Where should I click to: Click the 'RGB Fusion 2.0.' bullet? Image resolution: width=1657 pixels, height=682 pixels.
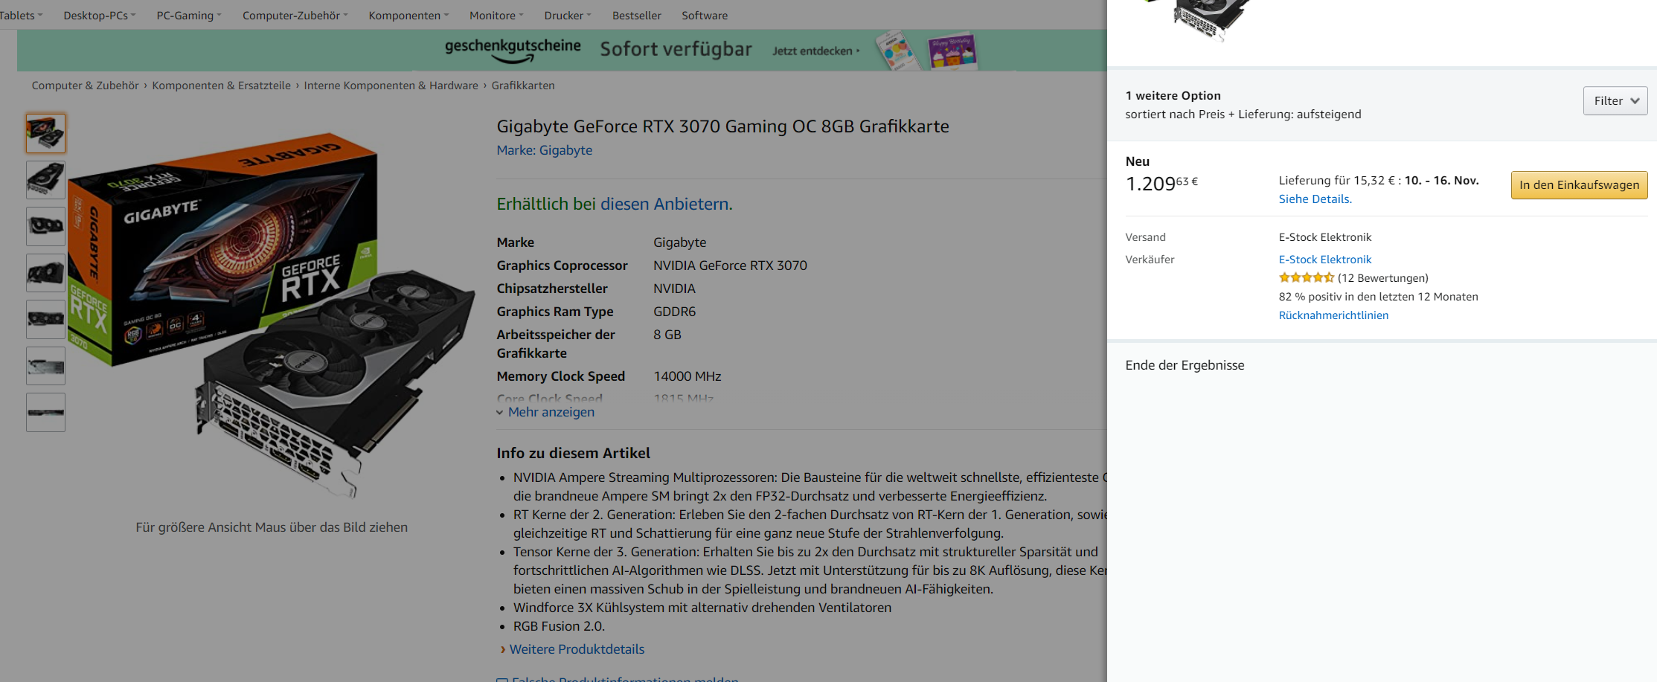(559, 626)
